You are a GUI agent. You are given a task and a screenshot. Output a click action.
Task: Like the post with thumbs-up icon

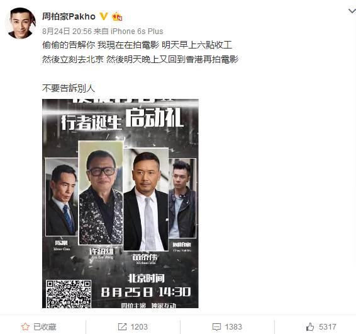point(310,326)
